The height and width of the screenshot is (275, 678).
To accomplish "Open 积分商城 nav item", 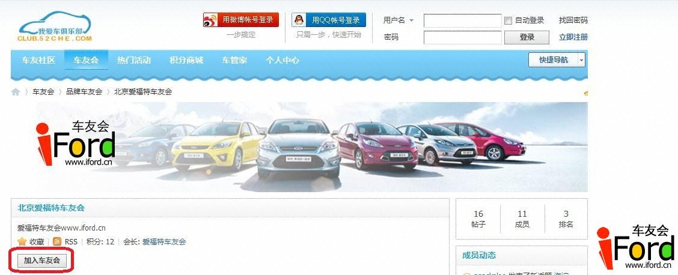I will click(186, 60).
